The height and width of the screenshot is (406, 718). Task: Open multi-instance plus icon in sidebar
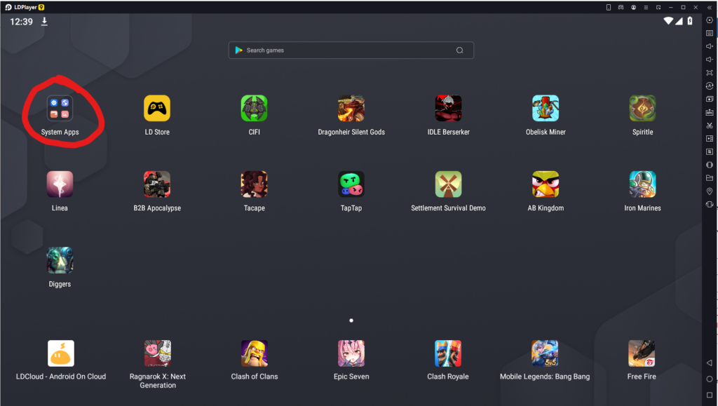pos(710,99)
